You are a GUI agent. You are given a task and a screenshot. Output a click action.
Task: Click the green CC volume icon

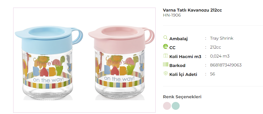pyautogui.click(x=165, y=46)
